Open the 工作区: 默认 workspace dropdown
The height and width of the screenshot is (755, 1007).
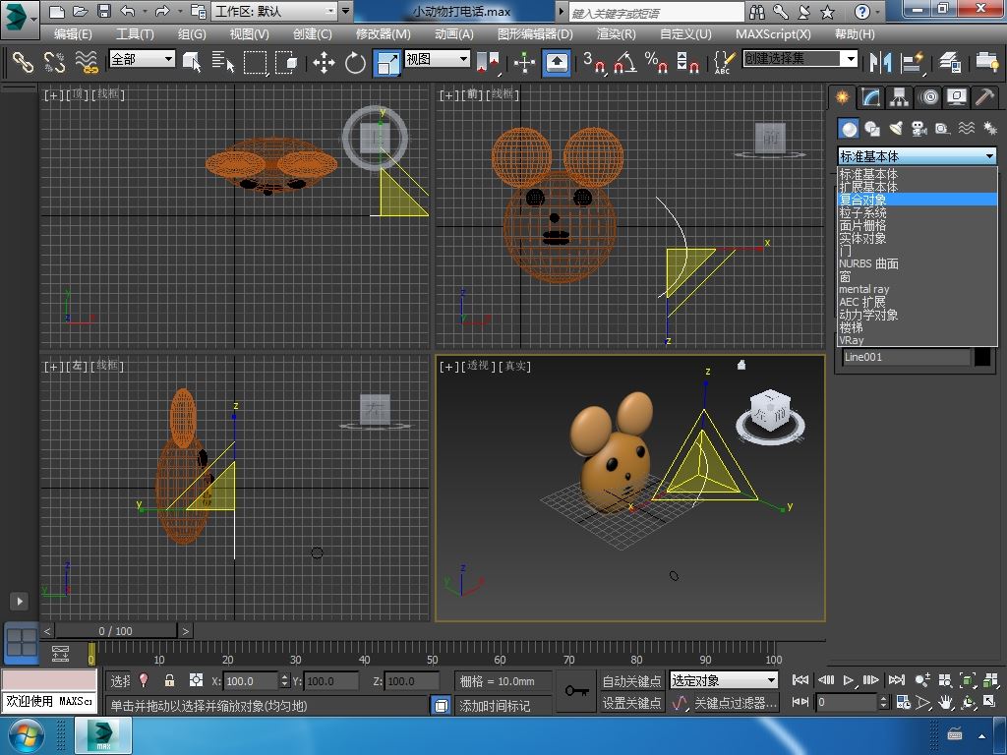tap(275, 11)
